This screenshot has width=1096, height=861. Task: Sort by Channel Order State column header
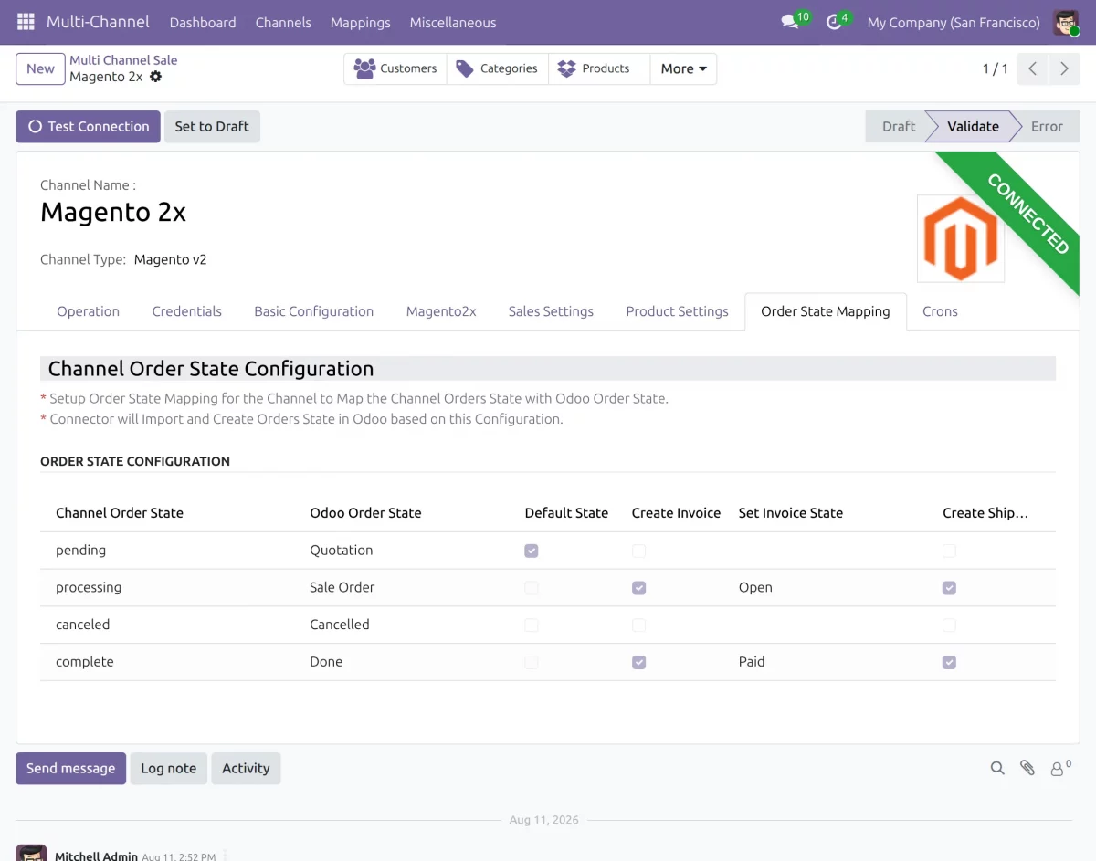(x=120, y=513)
